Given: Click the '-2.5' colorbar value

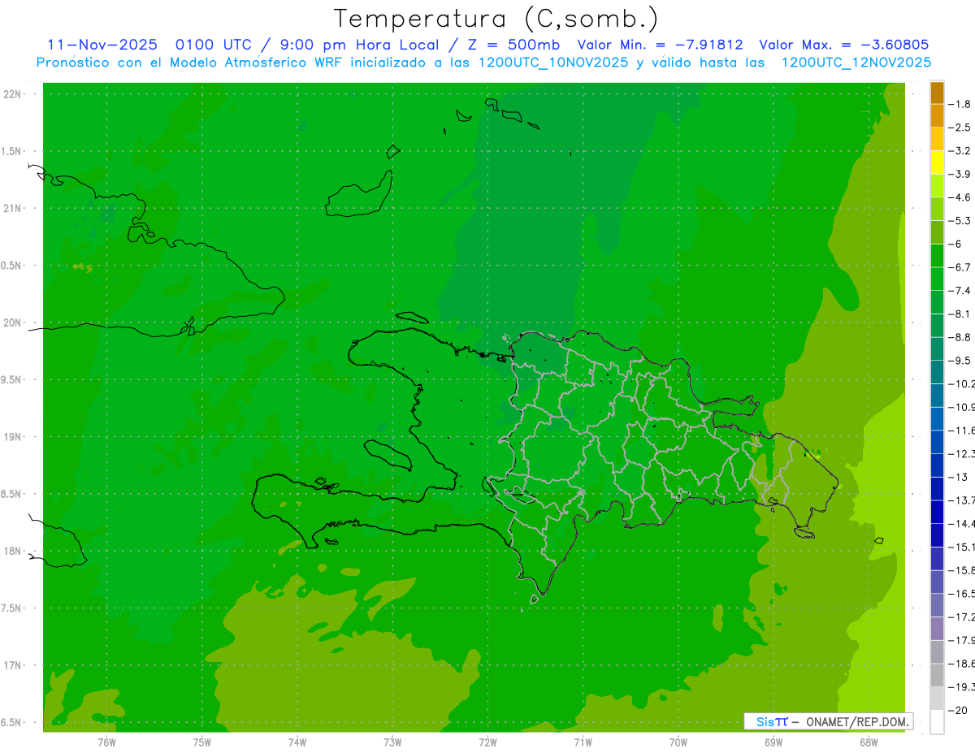Looking at the screenshot, I should point(960,128).
